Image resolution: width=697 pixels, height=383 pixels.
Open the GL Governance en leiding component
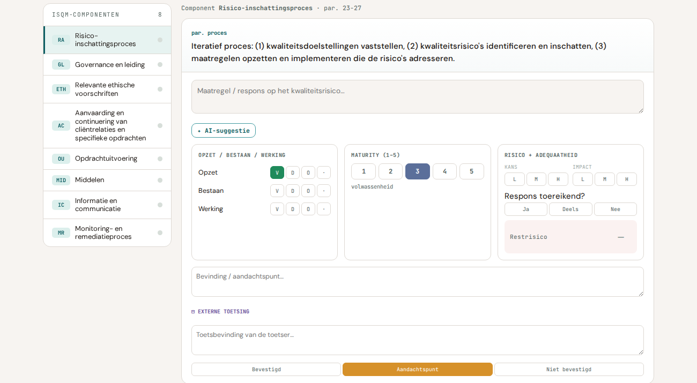click(107, 65)
